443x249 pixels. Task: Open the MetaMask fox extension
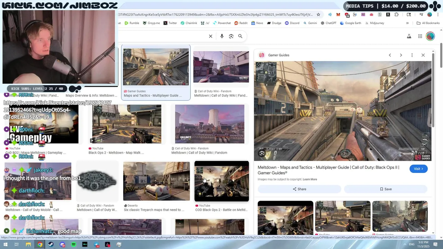click(338, 15)
